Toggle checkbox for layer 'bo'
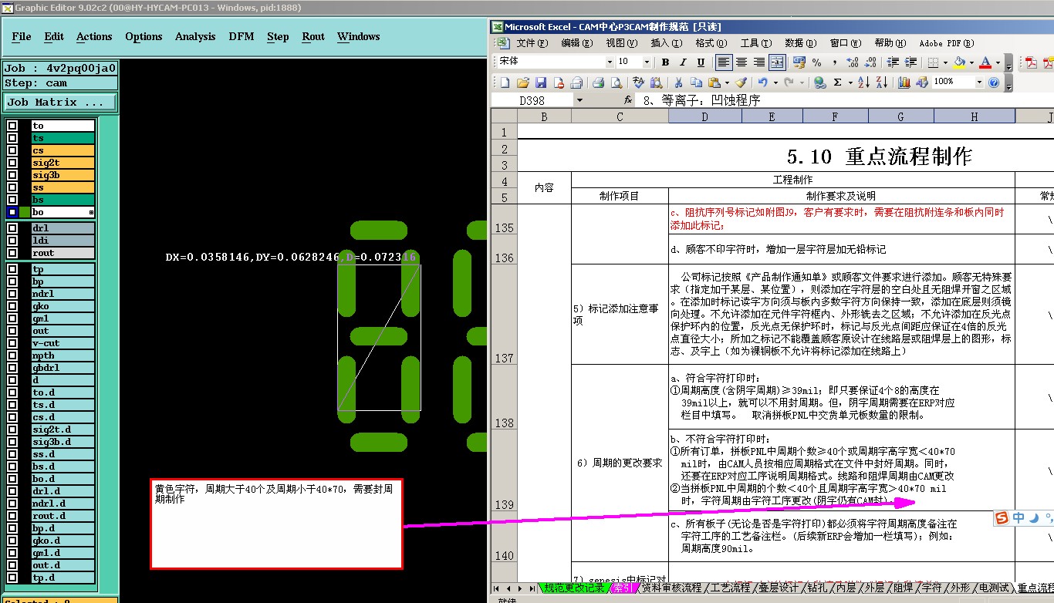The height and width of the screenshot is (603, 1054). (12, 212)
